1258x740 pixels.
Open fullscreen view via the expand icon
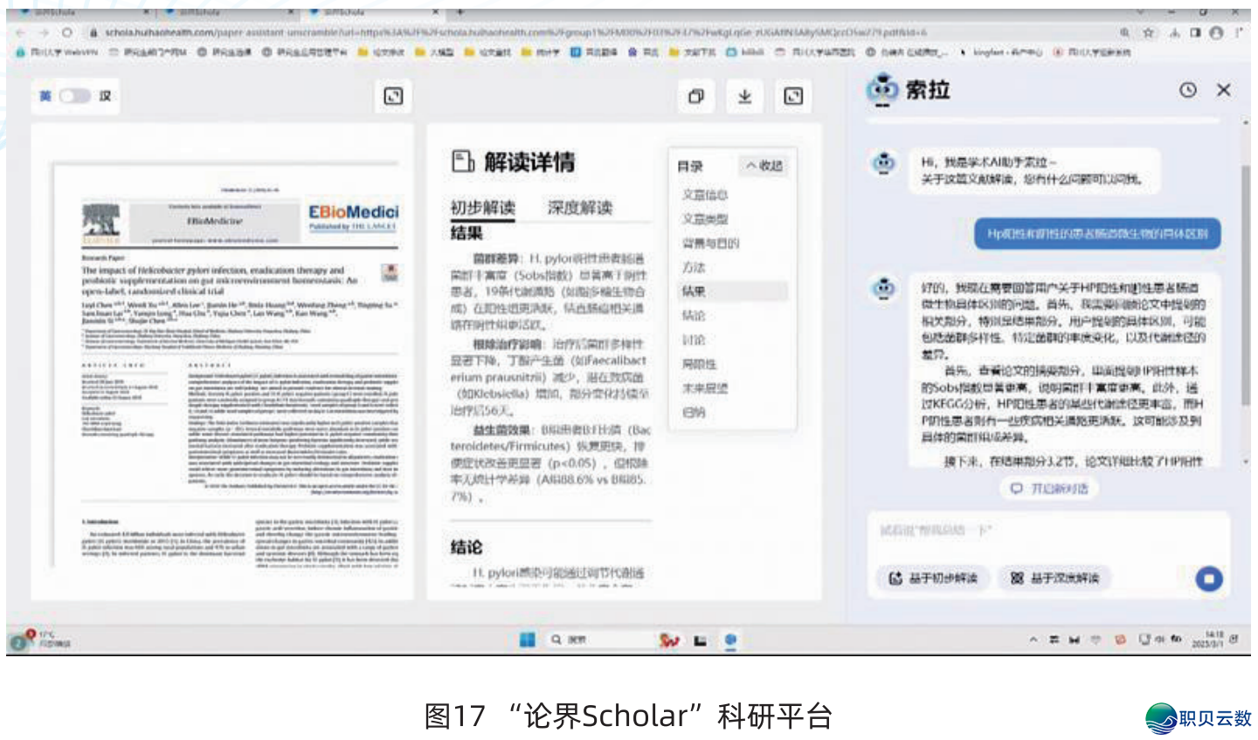click(x=791, y=96)
